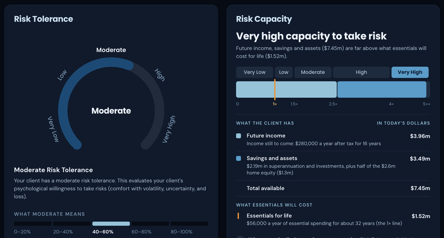Viewport: 444px width, 238px height.
Task: Select the Moderate capacity segment label
Action: coord(313,72)
